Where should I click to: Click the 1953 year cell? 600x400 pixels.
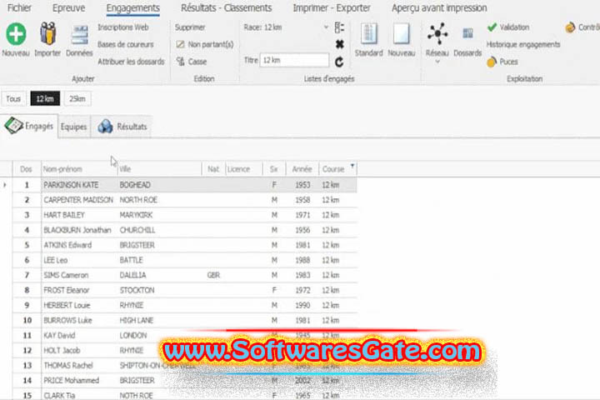pyautogui.click(x=302, y=185)
